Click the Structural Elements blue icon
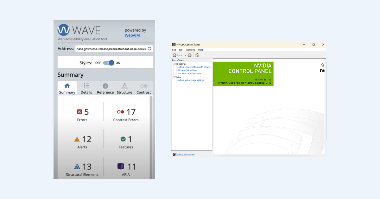Viewport: 380px width, 199px height. [77, 166]
